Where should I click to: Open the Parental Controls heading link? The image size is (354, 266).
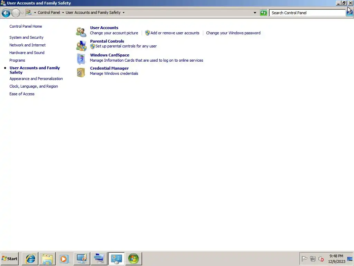coord(107,41)
